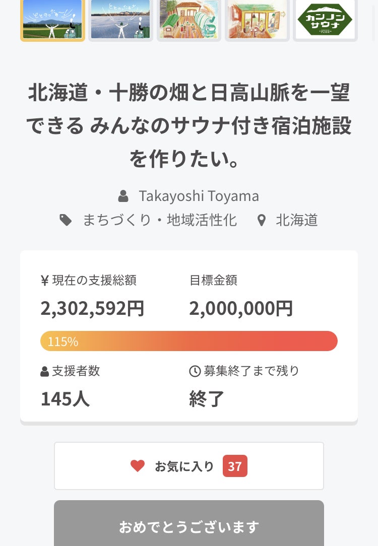The width and height of the screenshot is (378, 546).
Task: Click the 2,302,592円 total support amount
Action: 92,308
